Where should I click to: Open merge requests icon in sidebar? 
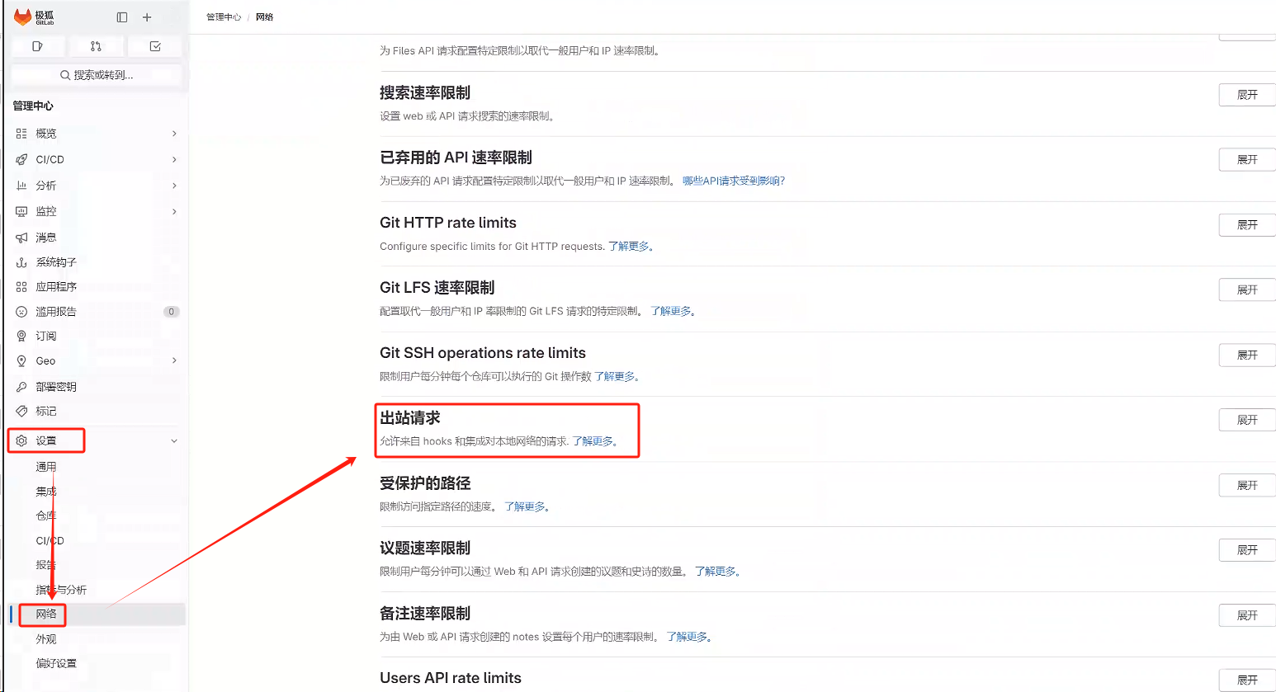coord(96,46)
